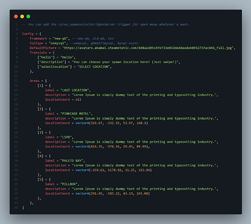Click the vector4 coordinates on line 37
The width and height of the screenshot is (251, 224).
coord(112,194)
